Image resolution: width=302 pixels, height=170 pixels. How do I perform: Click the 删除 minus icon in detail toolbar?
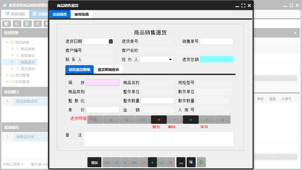coord(175,119)
